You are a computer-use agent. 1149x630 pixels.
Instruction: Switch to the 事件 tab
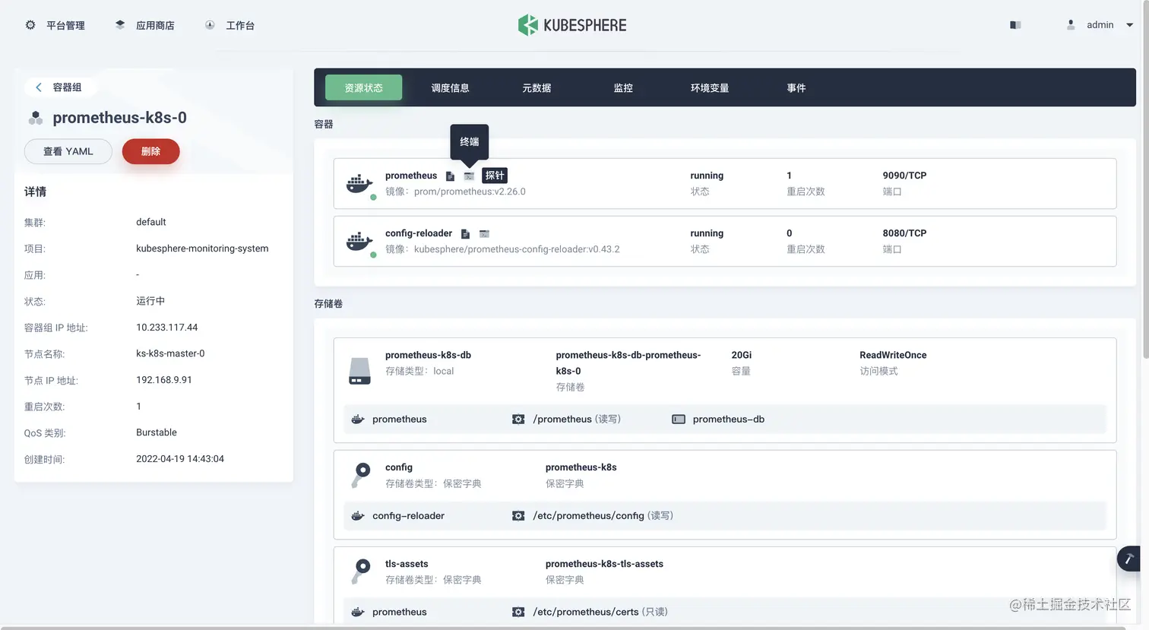796,87
